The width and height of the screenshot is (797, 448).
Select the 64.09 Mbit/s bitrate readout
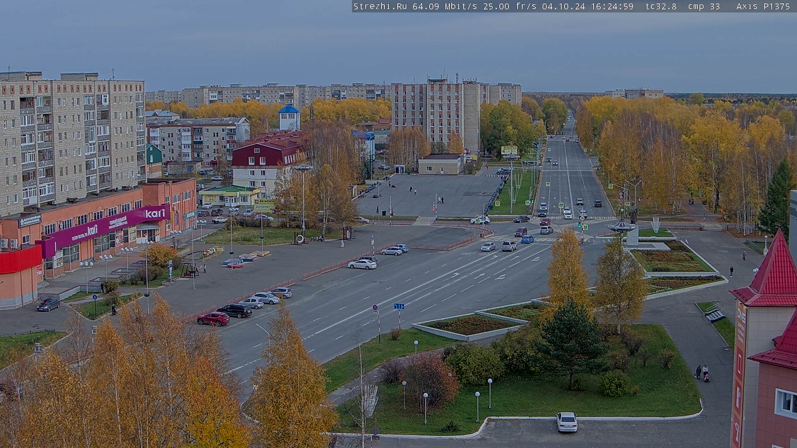[445, 6]
